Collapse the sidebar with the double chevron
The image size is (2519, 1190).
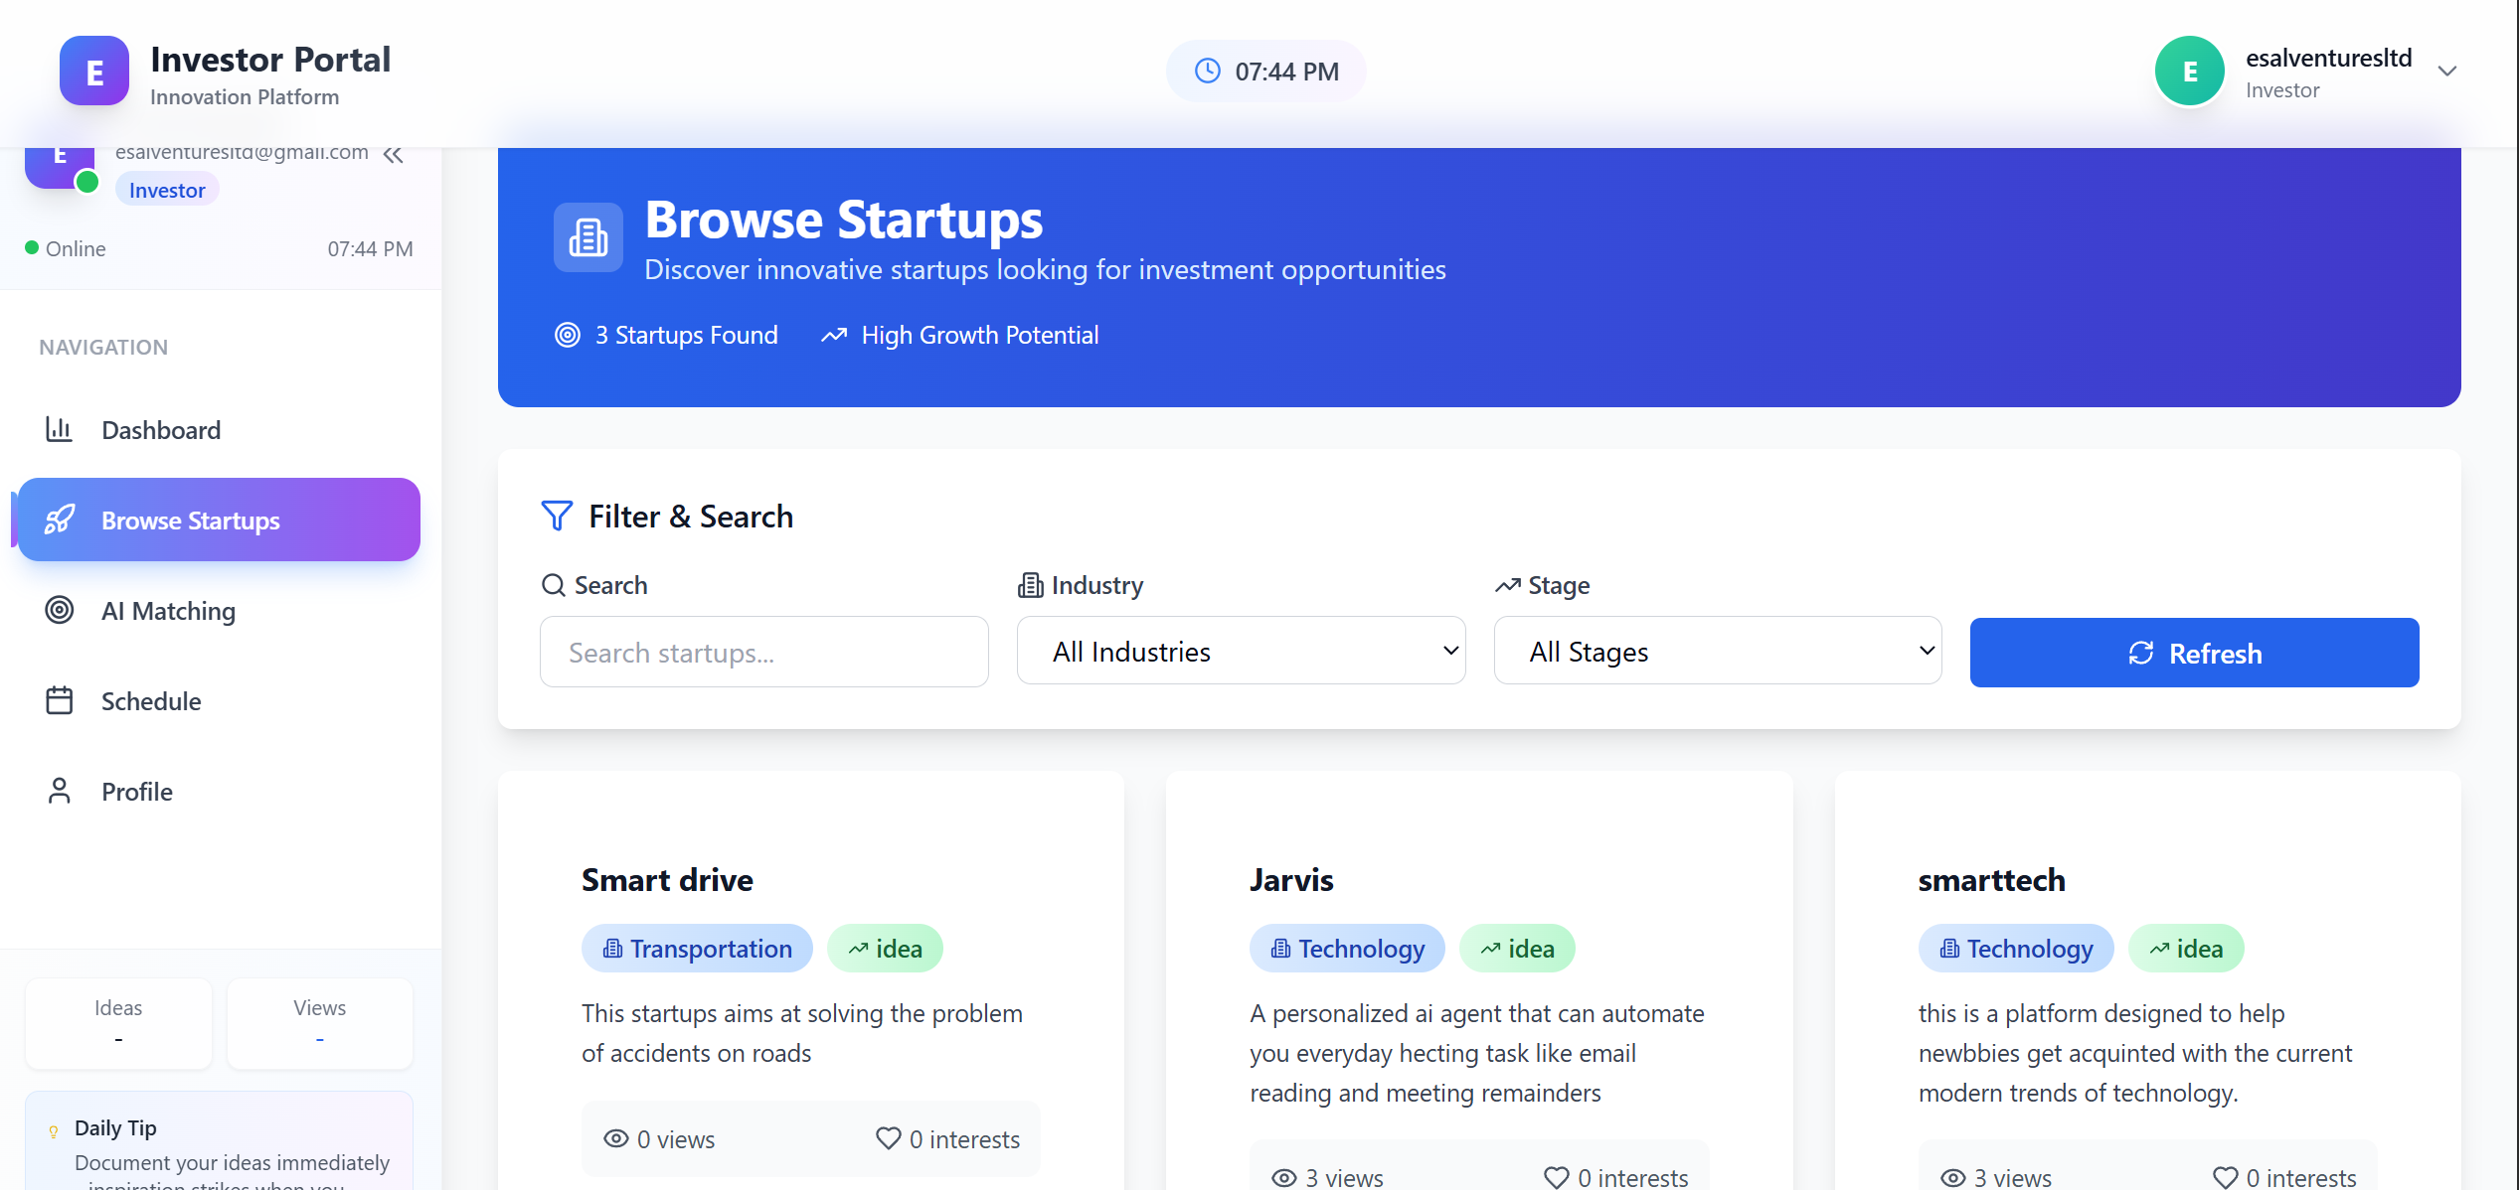[394, 155]
